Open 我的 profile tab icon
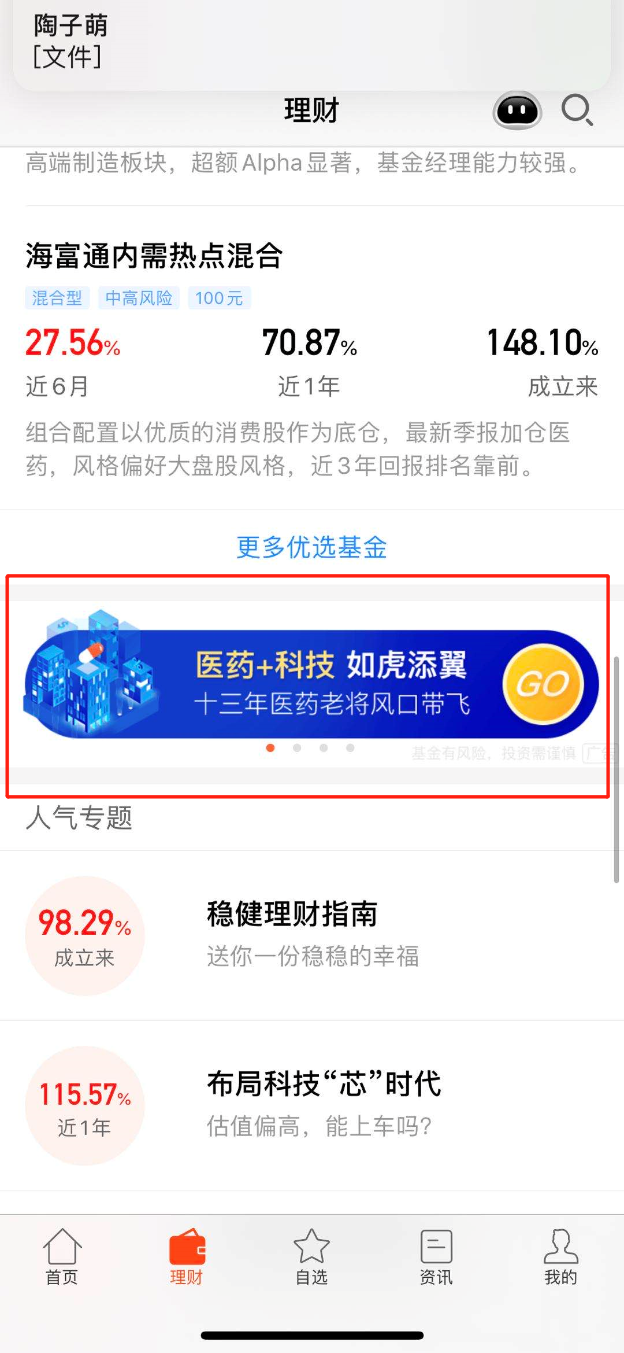The width and height of the screenshot is (624, 1353). (x=560, y=1247)
